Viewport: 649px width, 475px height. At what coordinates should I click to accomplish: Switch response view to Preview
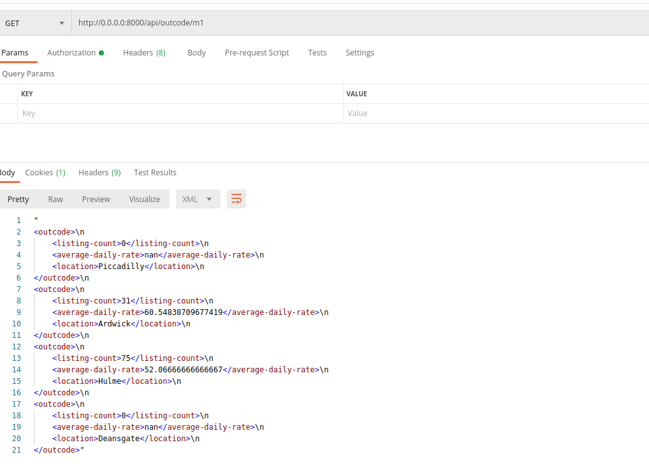click(96, 199)
